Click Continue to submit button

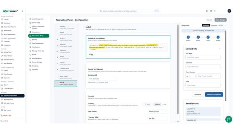point(214,94)
